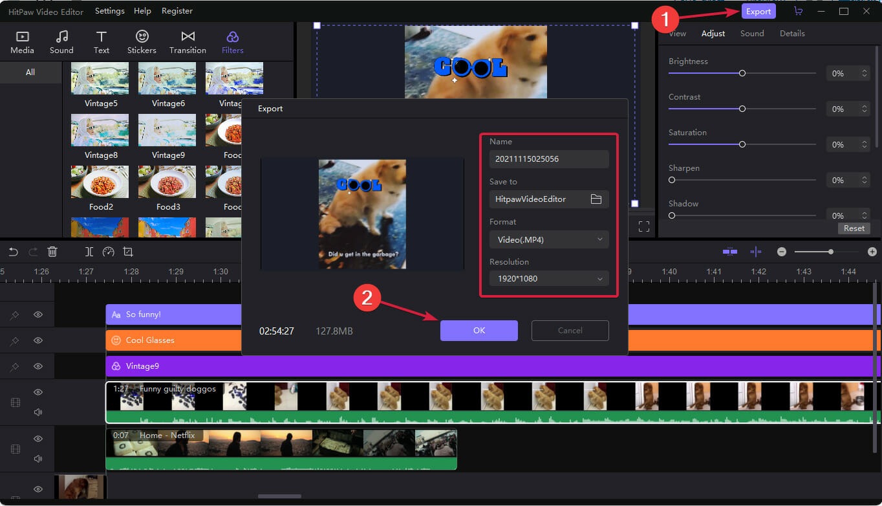The width and height of the screenshot is (882, 506).
Task: Select the Text tool
Action: (x=101, y=41)
